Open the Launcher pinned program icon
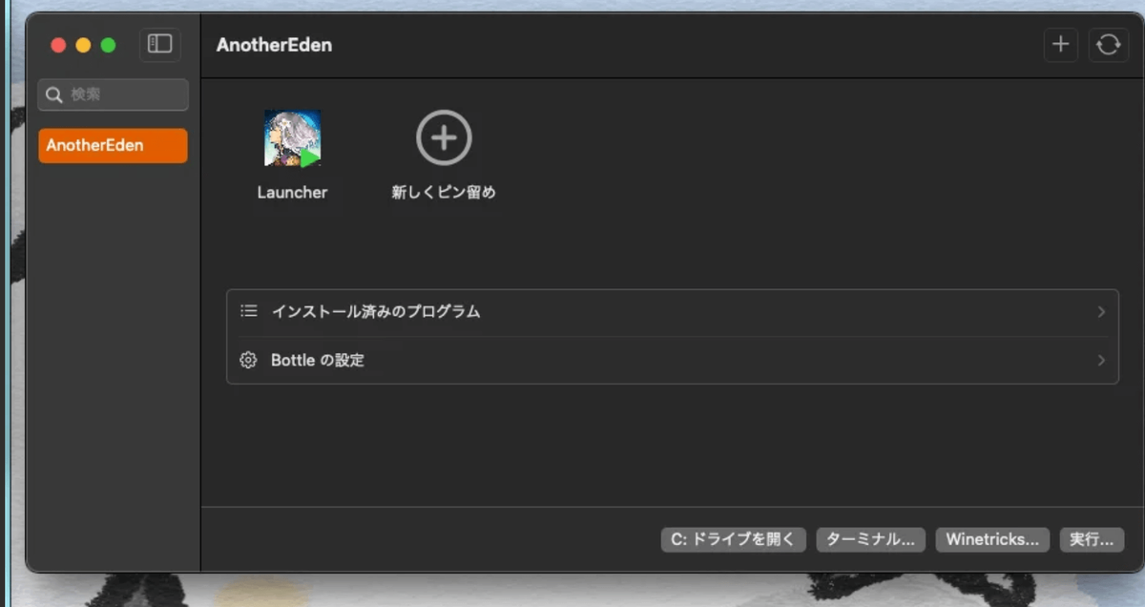Screen dimensions: 1145x607 pos(292,138)
